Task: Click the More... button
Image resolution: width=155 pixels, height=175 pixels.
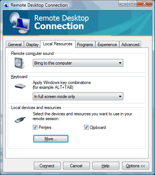Action: tap(51, 139)
